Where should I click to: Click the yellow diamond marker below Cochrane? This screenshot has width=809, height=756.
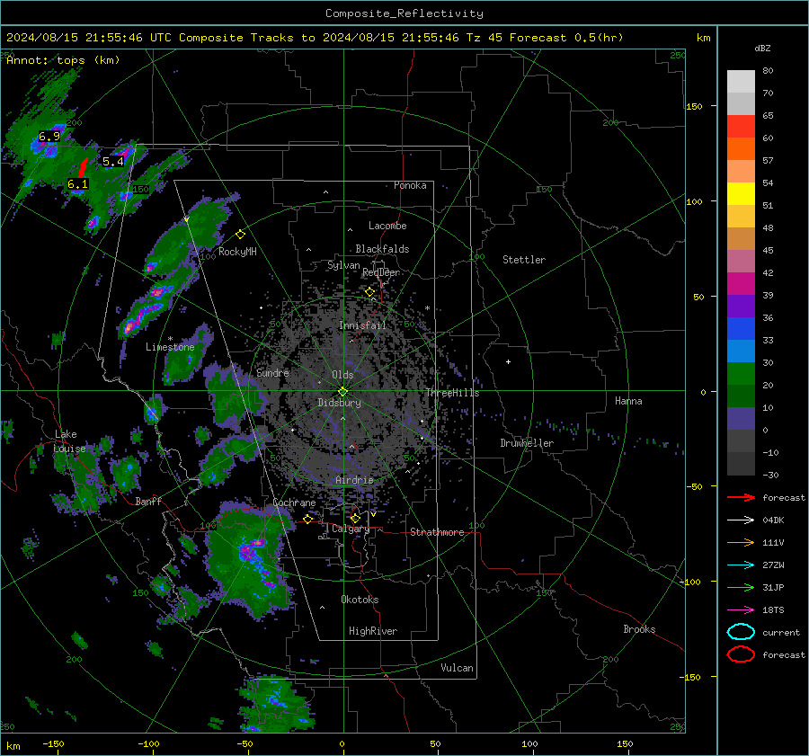(x=308, y=520)
